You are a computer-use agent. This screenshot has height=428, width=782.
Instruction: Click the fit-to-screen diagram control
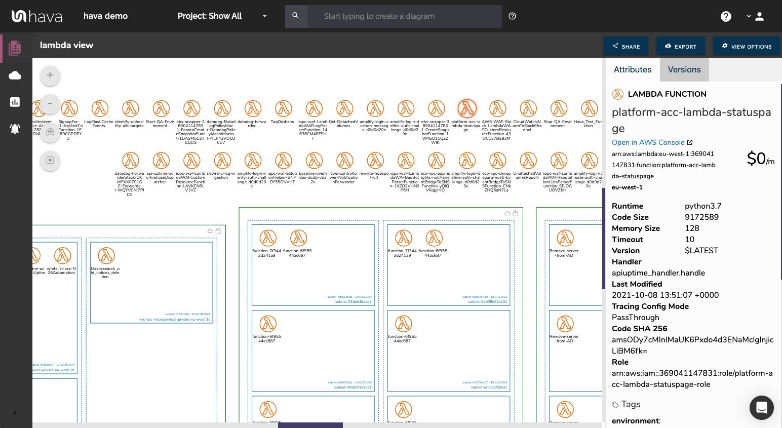point(50,160)
